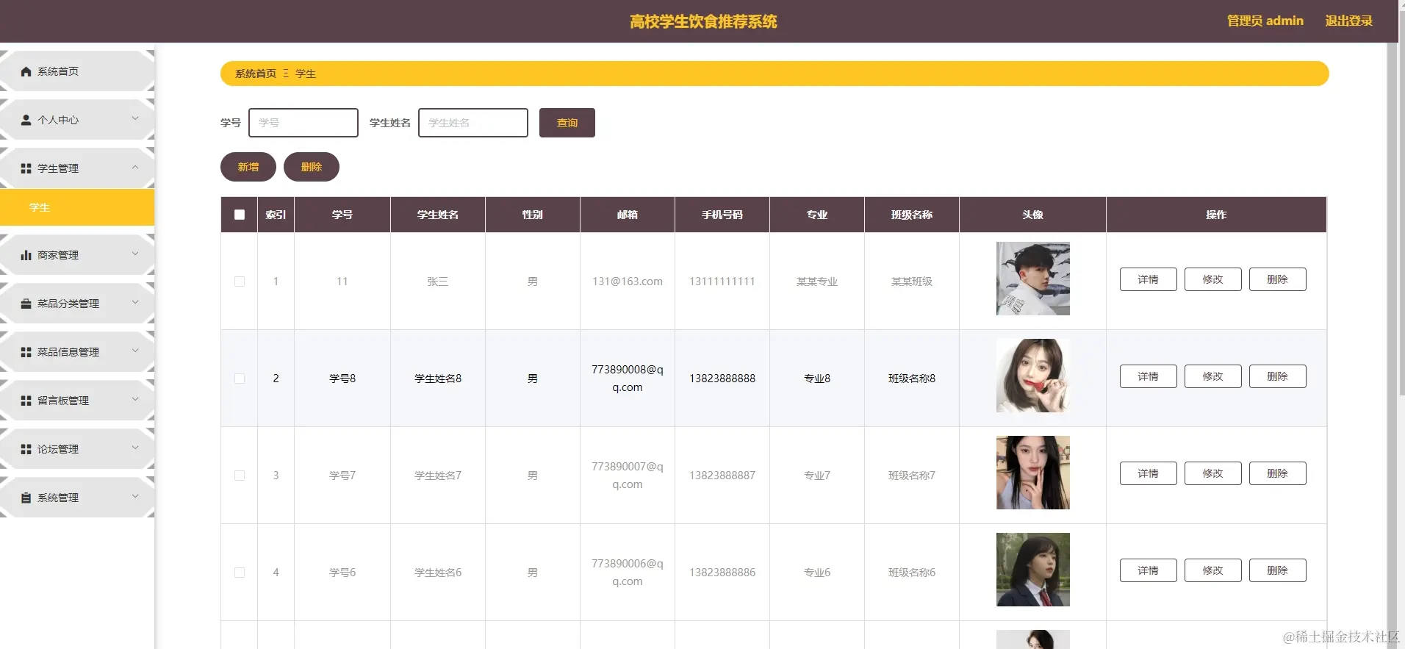Click 删除 for student 张三
Viewport: 1405px width, 649px height.
(1278, 279)
